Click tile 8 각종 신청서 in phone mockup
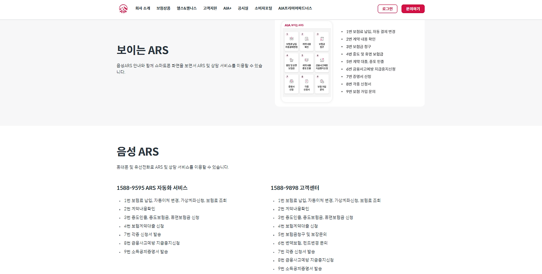 [x=307, y=84]
